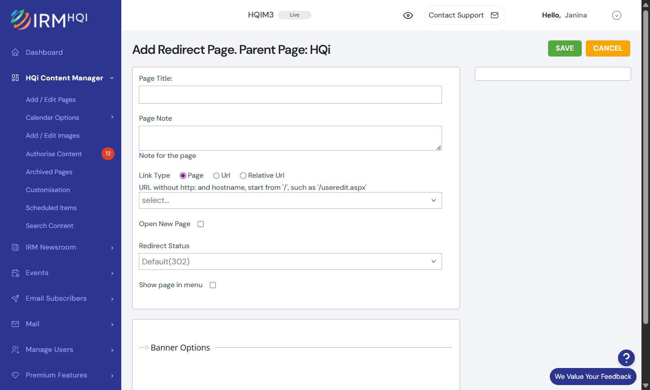Viewport: 650px width, 390px height.
Task: Open Archived Pages in sidebar
Action: click(x=49, y=172)
